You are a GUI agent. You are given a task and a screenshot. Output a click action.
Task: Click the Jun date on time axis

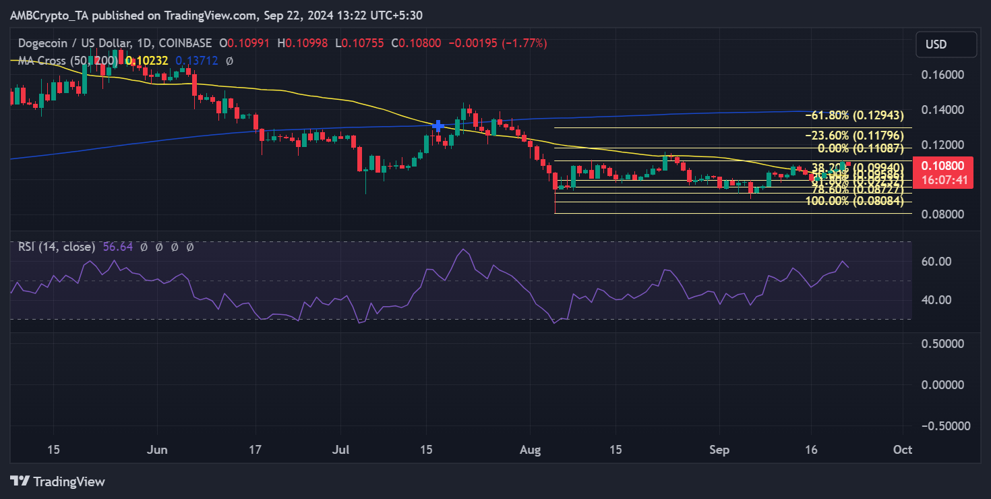tap(157, 450)
